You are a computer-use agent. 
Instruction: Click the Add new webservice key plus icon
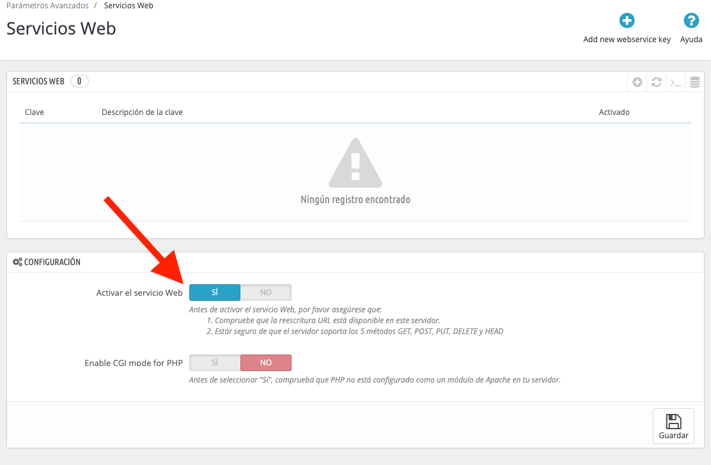click(627, 20)
